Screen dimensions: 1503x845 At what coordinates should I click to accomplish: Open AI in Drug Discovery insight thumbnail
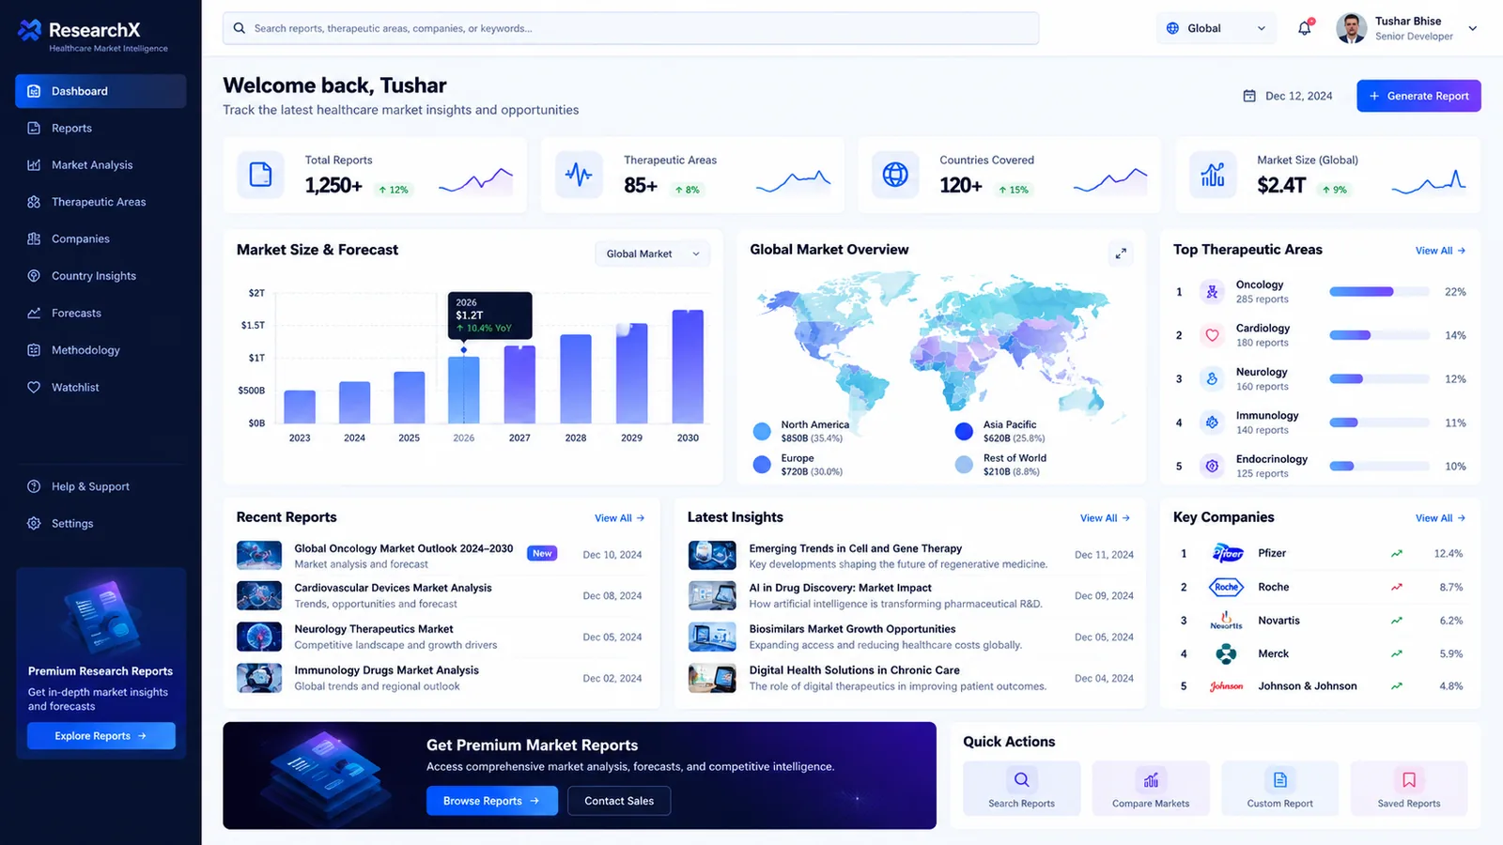pos(712,595)
